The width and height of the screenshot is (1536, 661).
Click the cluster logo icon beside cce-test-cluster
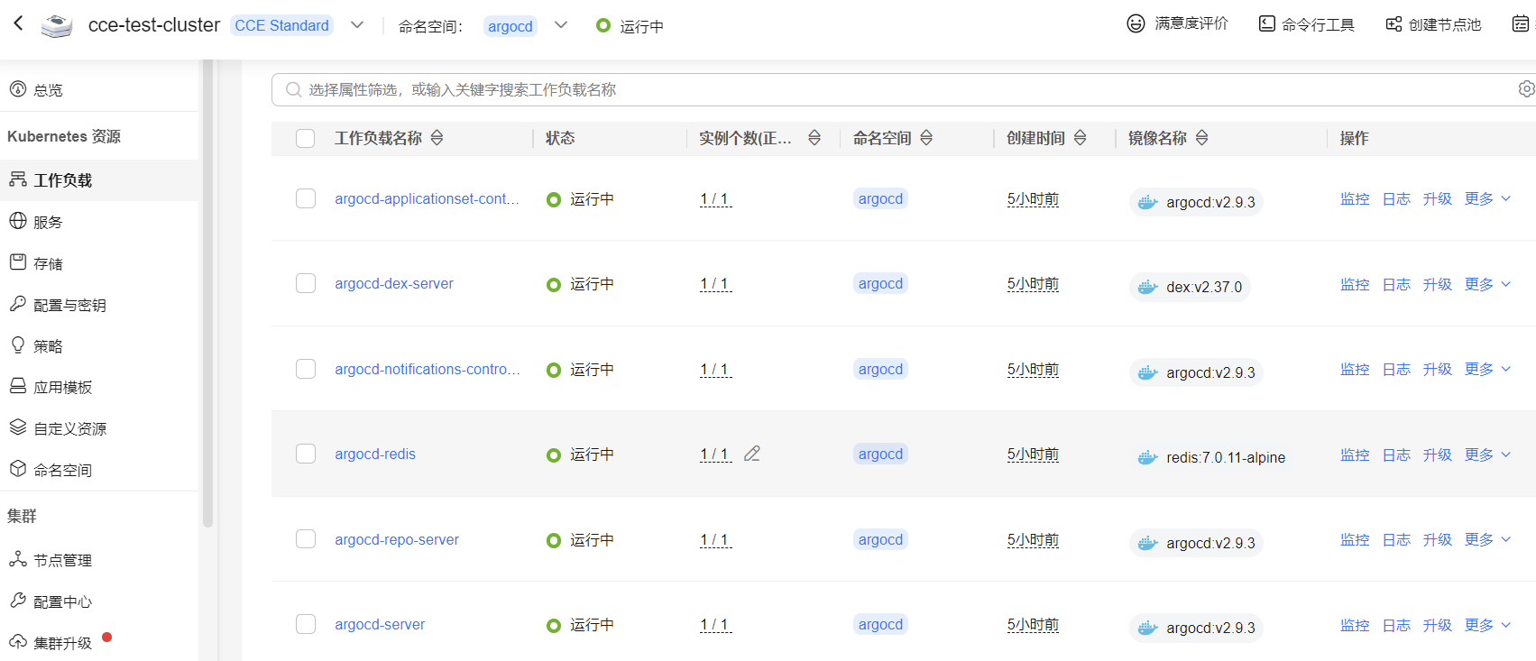(x=57, y=26)
